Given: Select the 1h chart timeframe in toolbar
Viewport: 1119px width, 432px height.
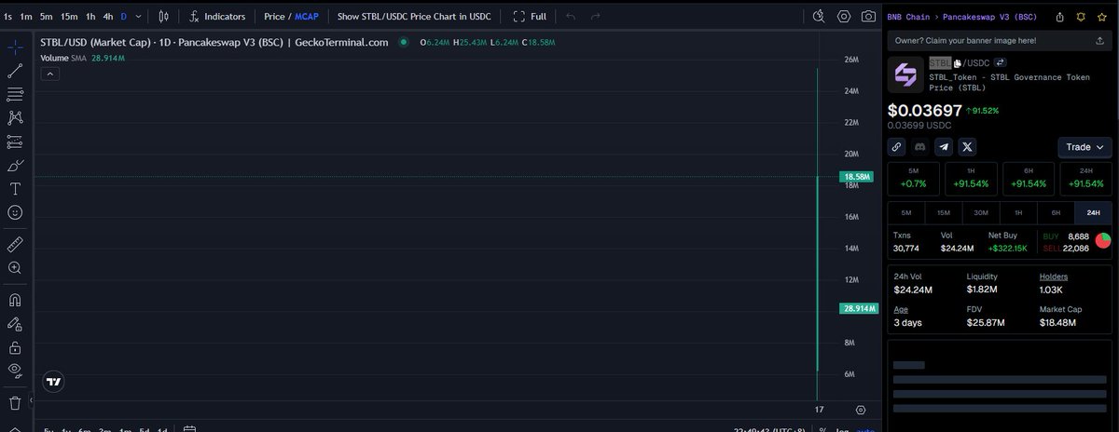Looking at the screenshot, I should coord(90,16).
